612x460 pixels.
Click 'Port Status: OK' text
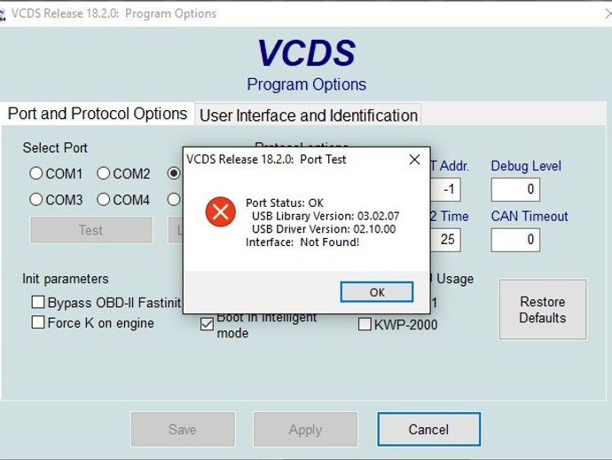pyautogui.click(x=285, y=202)
